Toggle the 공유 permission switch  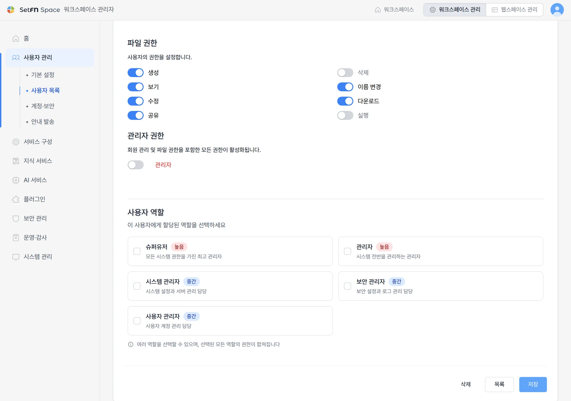coord(136,116)
